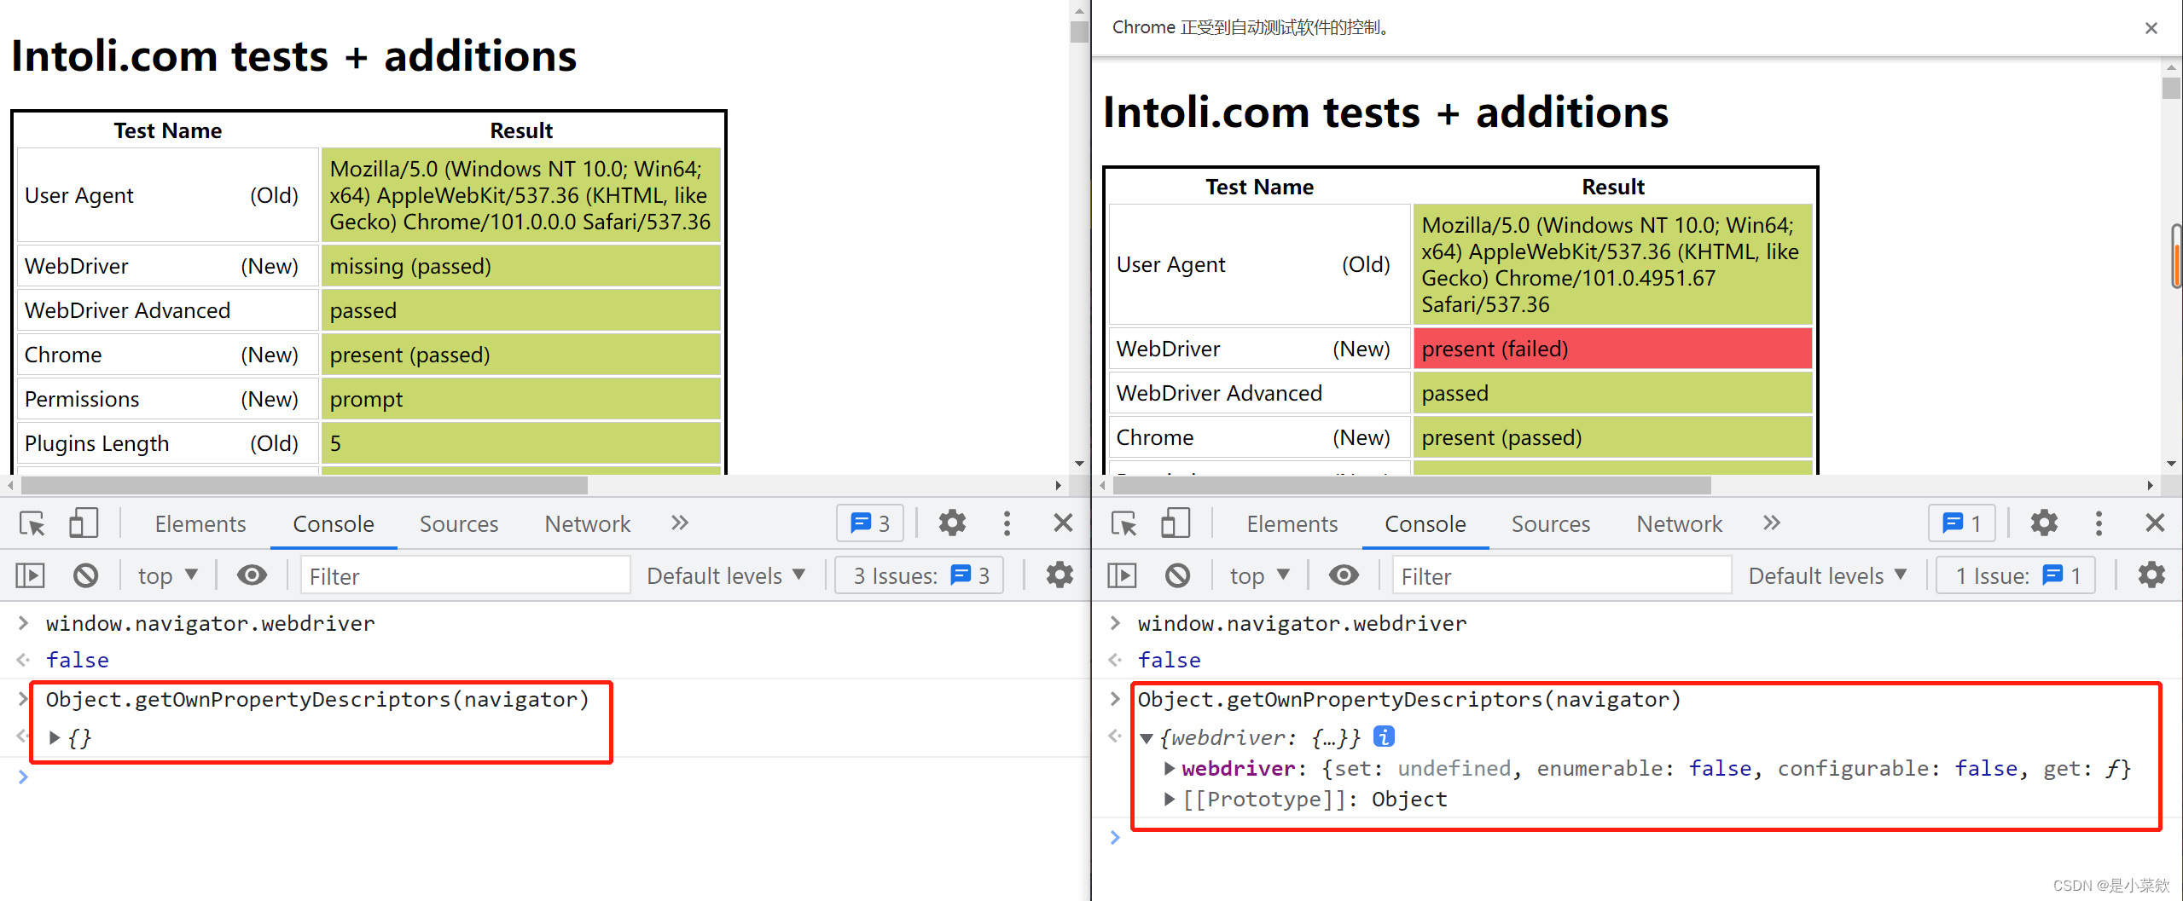2183x901 pixels.
Task: Clear console in left DevTools
Action: [x=85, y=575]
